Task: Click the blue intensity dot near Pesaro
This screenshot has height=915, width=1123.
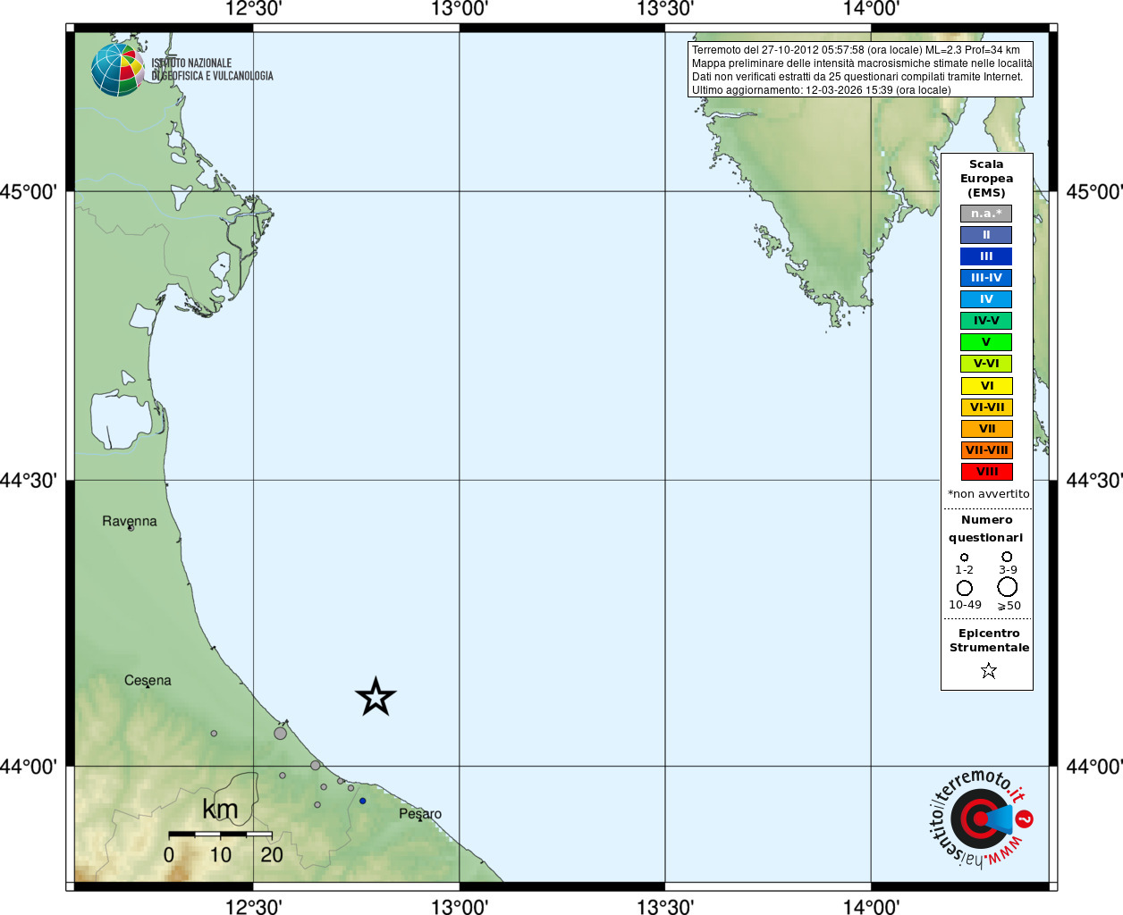Action: click(363, 801)
